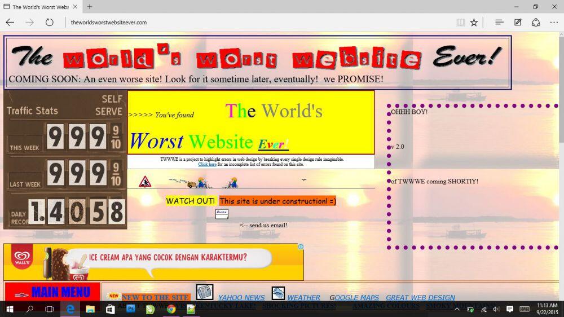Viewport: 564px width, 317px height.
Task: Click the volume speaker tray icon
Action: 496,309
